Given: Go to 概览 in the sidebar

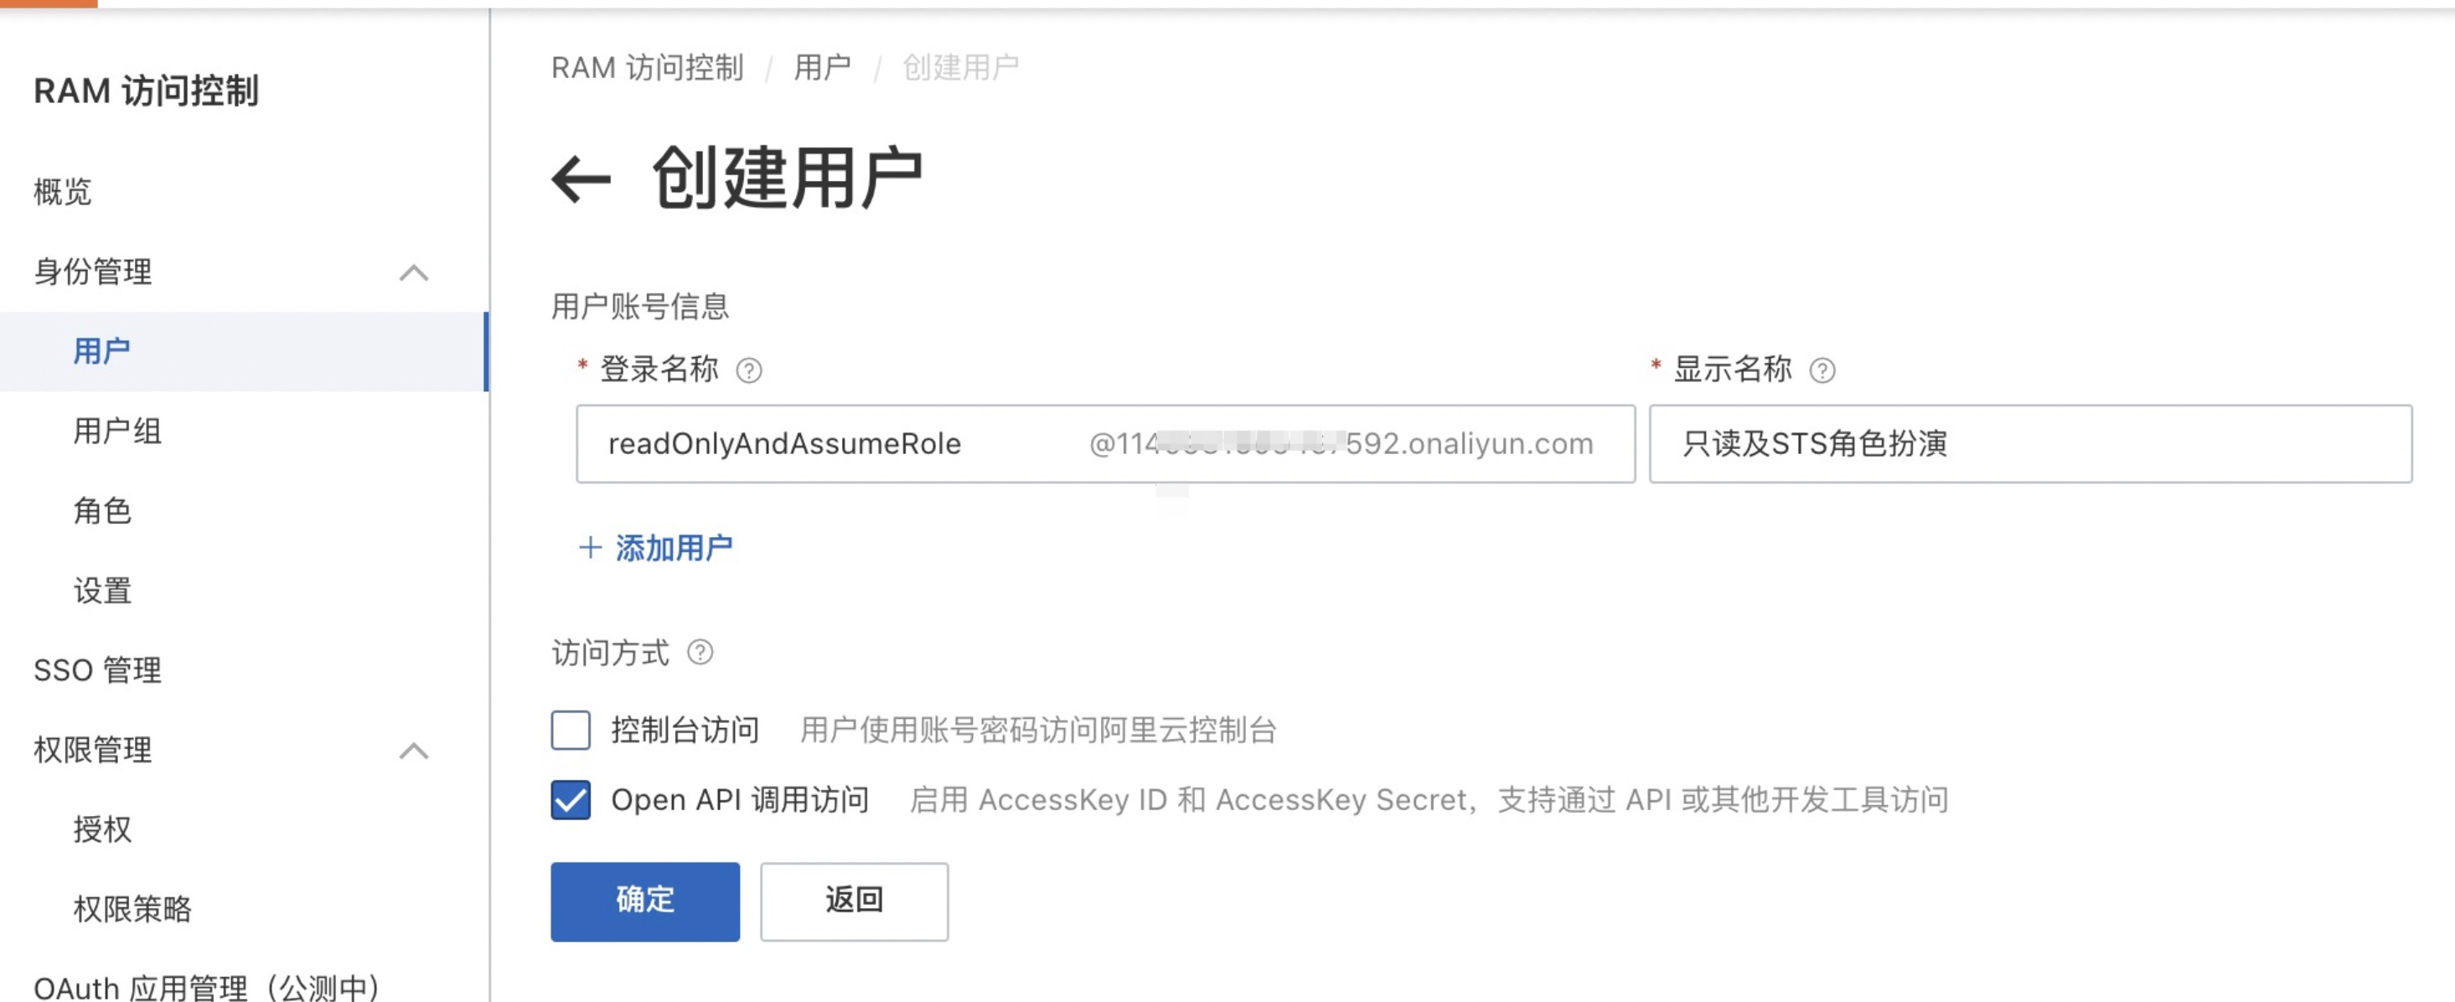Looking at the screenshot, I should tap(63, 192).
